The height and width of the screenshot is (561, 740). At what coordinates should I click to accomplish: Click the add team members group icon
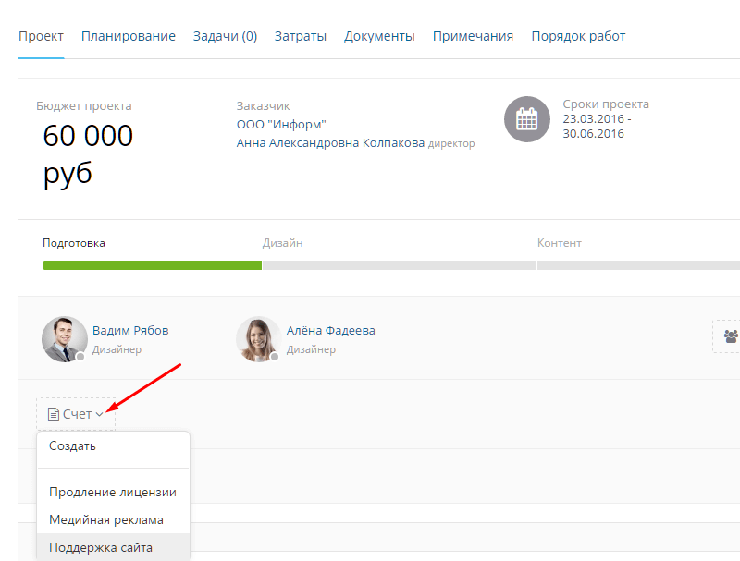[x=731, y=335]
